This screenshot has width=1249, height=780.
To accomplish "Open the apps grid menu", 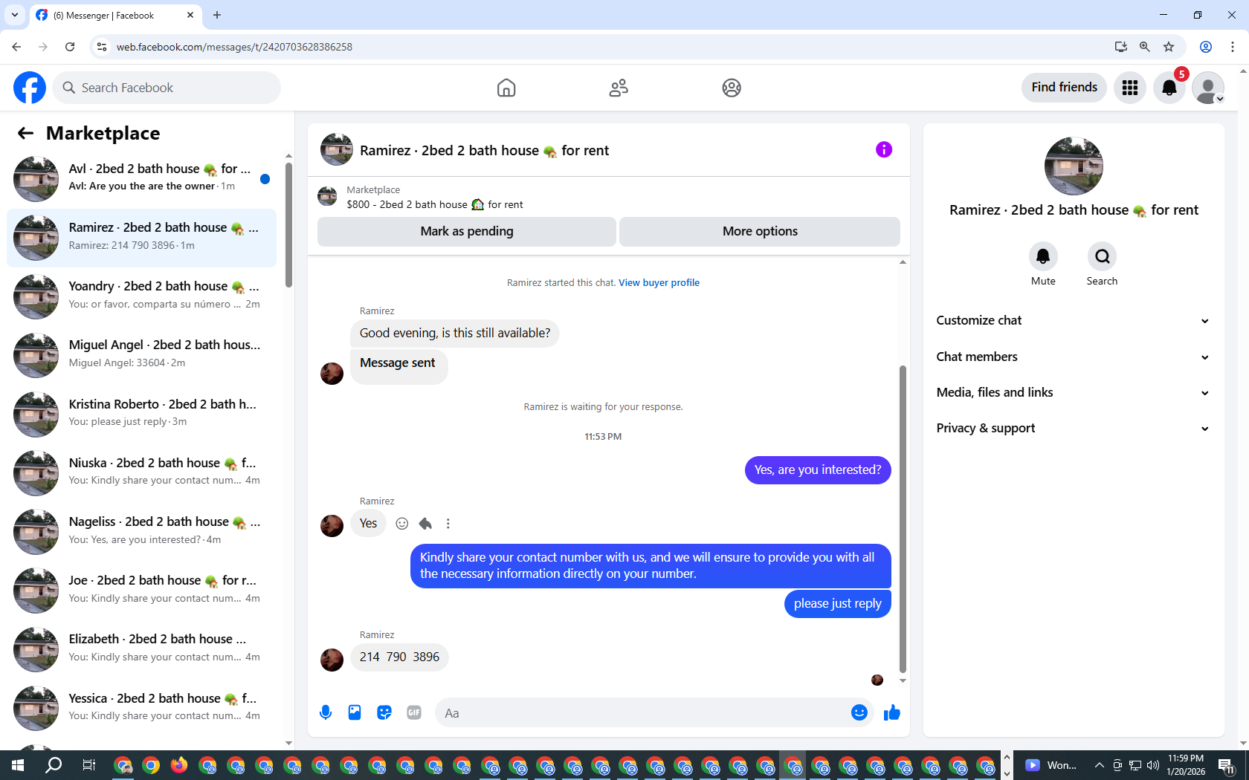I will point(1130,88).
